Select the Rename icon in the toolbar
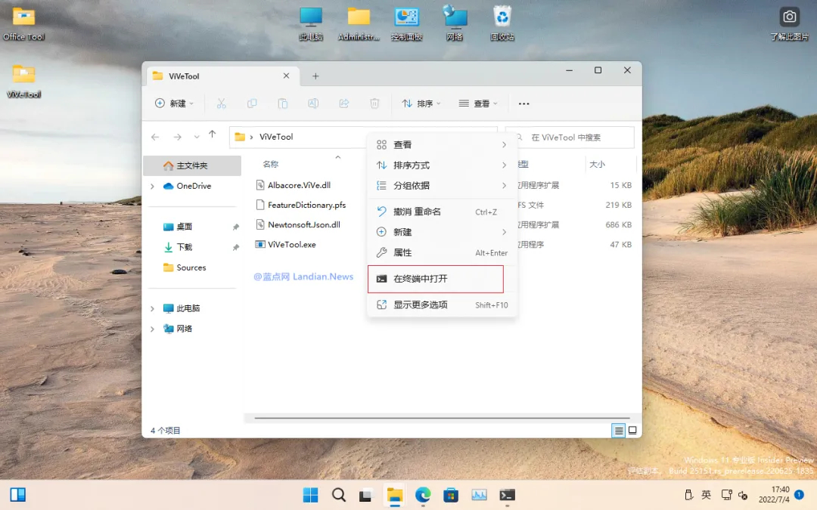This screenshot has width=817, height=510. click(x=313, y=104)
